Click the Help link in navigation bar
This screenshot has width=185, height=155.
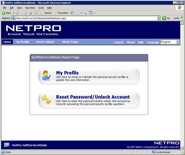(141, 42)
